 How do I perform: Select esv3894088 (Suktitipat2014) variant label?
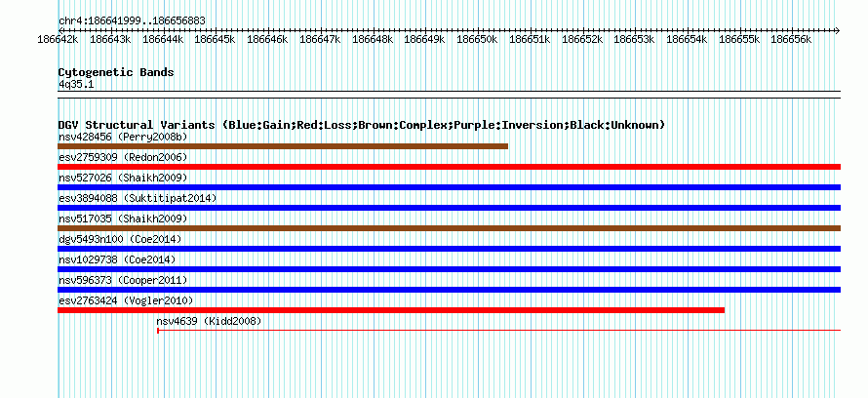[138, 198]
